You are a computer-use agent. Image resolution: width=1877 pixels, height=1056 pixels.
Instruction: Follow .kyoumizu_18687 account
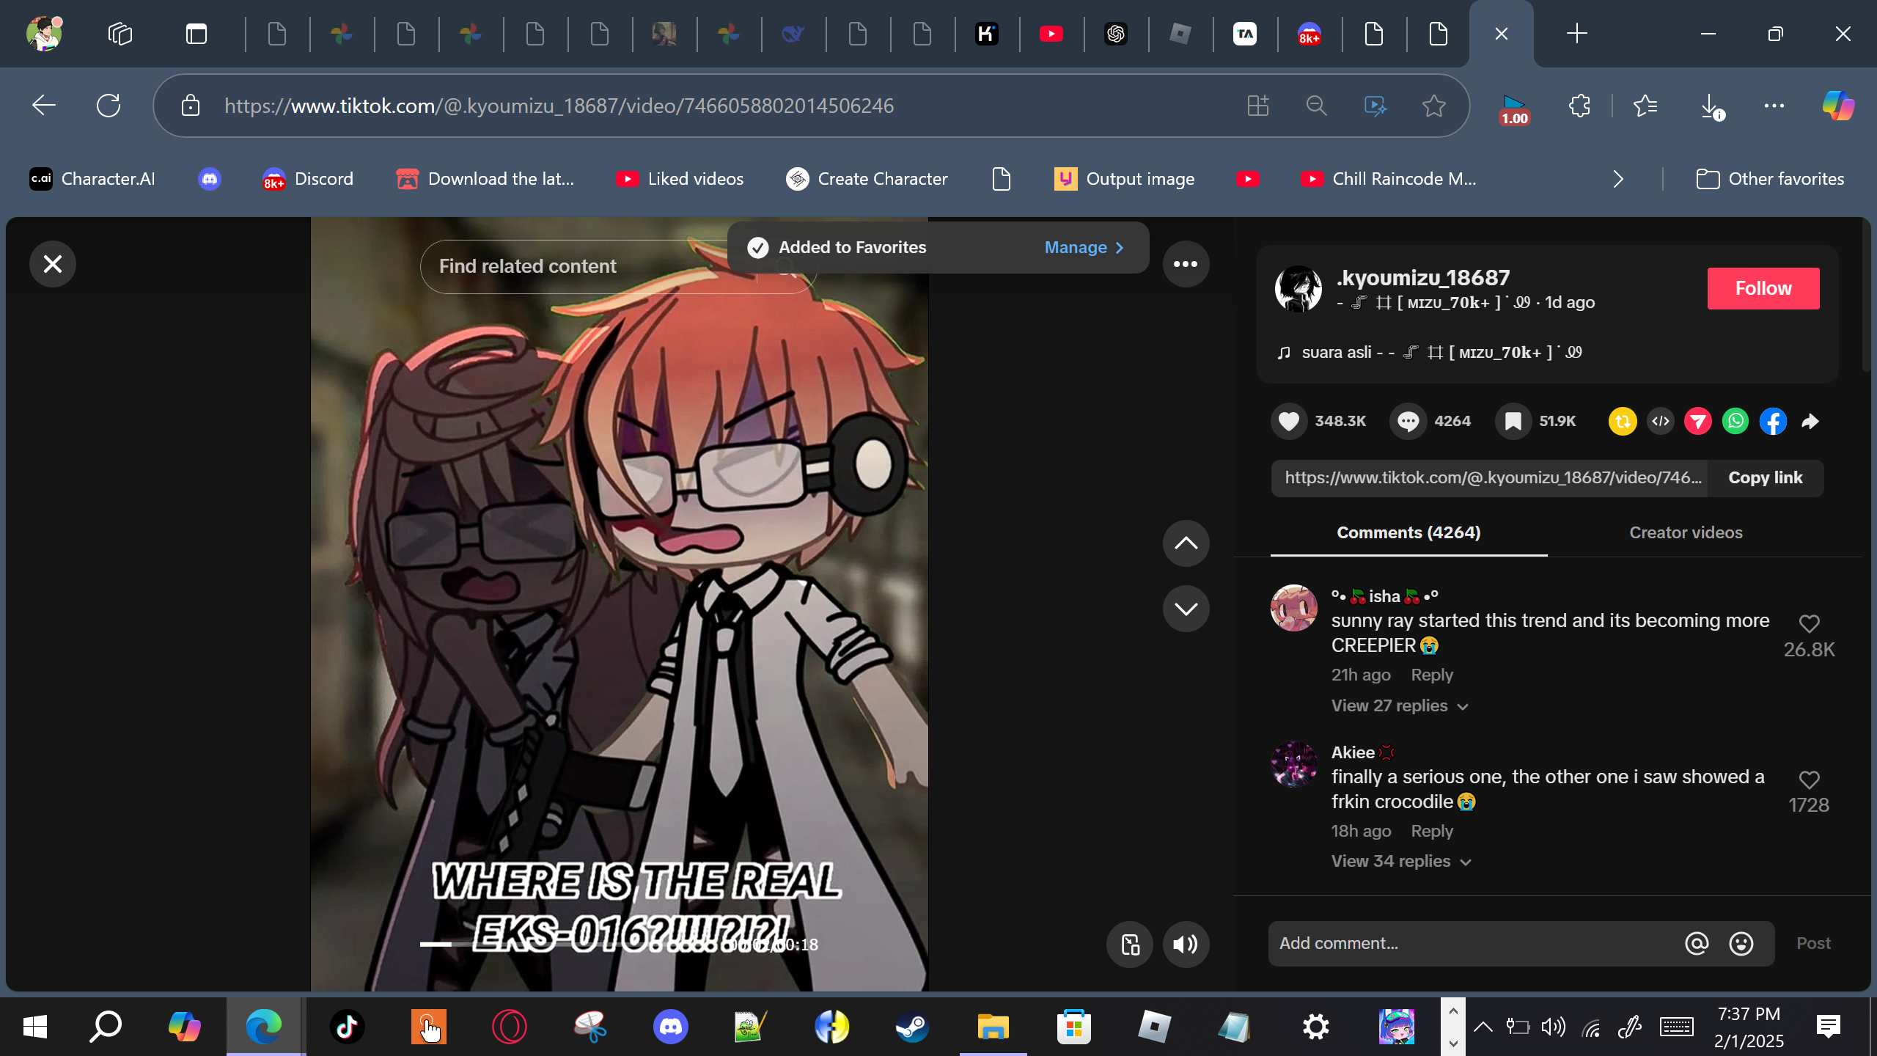[x=1763, y=288]
